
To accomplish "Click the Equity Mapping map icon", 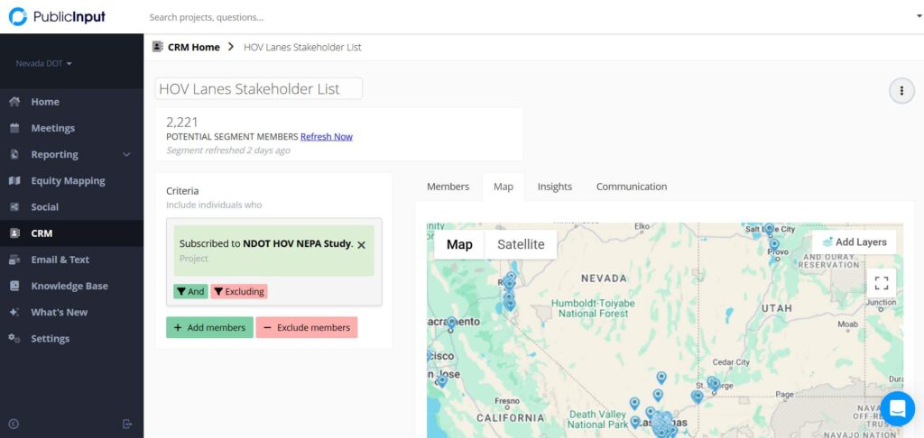I will pyautogui.click(x=14, y=180).
